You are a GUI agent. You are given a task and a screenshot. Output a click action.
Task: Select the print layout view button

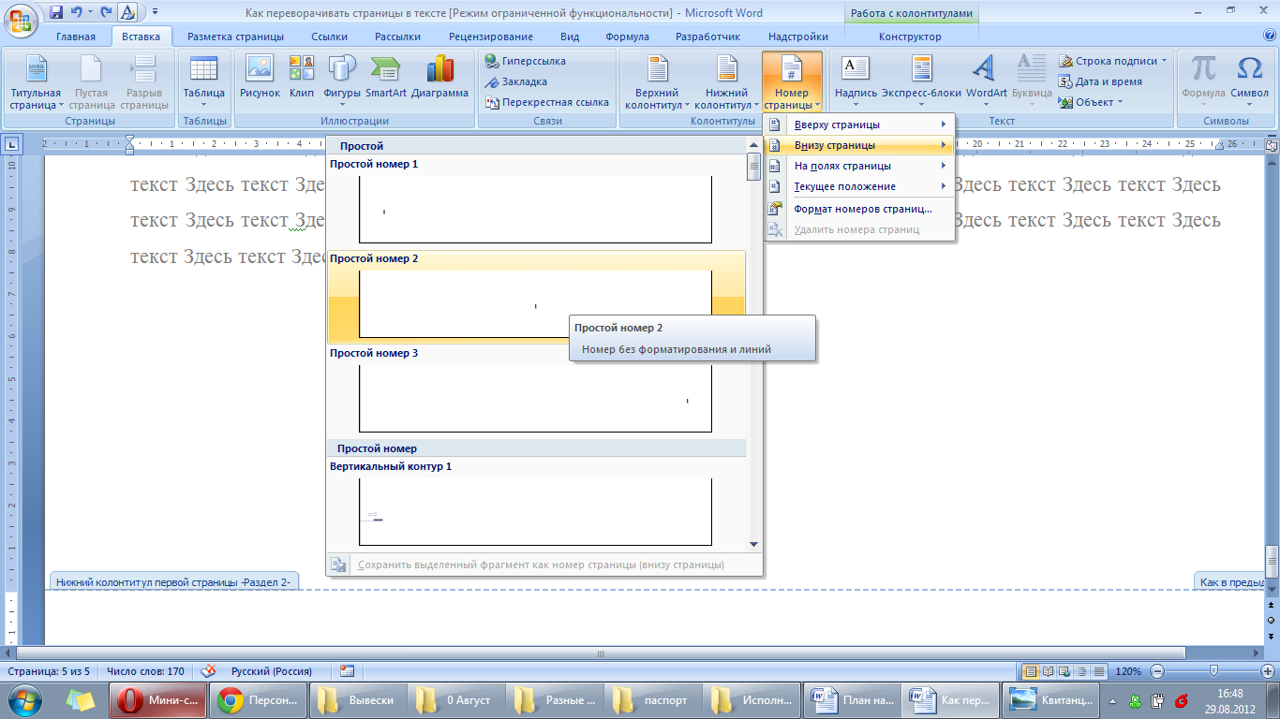1031,671
